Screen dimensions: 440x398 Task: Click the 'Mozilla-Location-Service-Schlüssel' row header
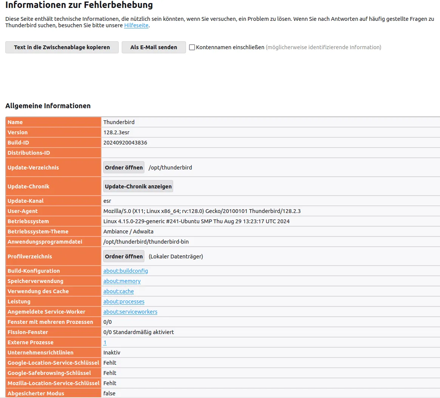point(53,383)
